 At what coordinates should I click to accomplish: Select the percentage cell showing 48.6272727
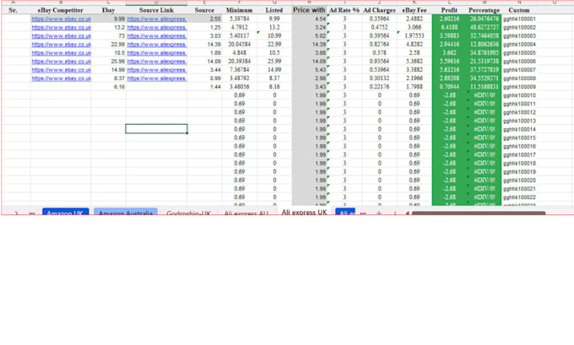click(484, 27)
